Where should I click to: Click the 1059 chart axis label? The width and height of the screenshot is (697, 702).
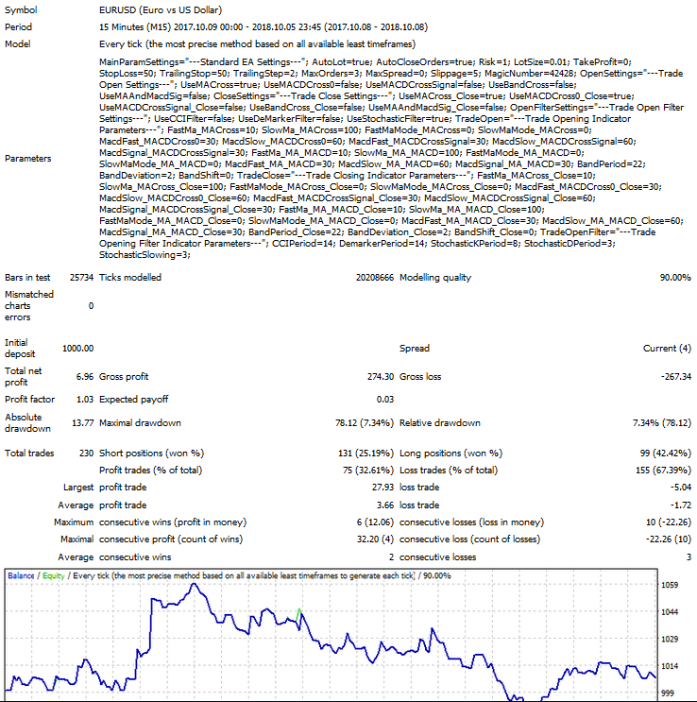click(670, 585)
